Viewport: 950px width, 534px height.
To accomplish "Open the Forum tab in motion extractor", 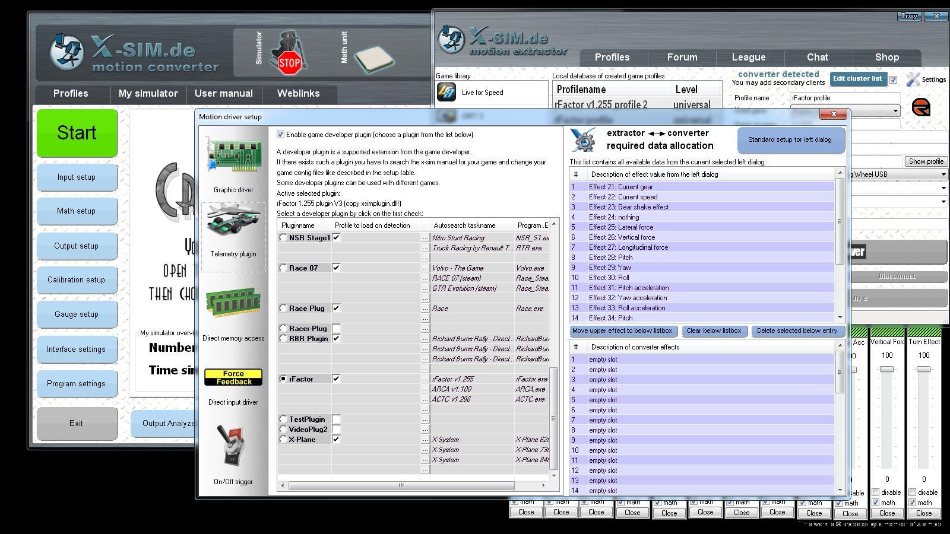I will click(682, 58).
